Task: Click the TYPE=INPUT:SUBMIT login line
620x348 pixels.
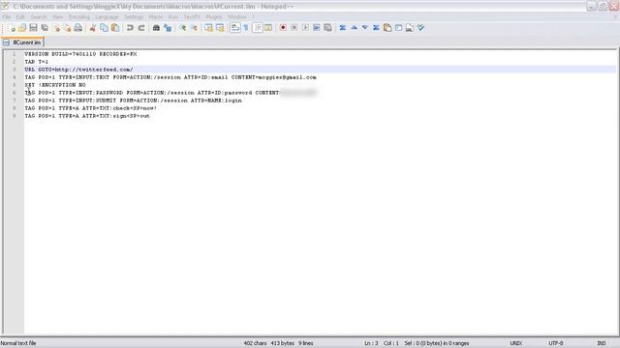Action: [x=134, y=101]
